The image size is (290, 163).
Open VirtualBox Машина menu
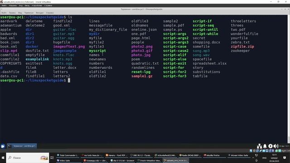[x=13, y=5]
